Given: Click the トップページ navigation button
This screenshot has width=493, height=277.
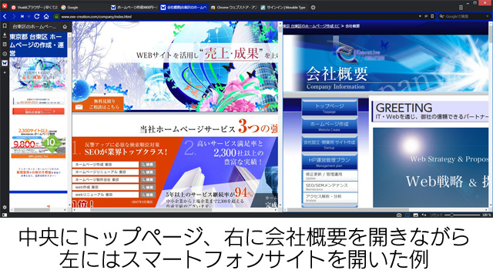Looking at the screenshot, I should coord(330,108).
